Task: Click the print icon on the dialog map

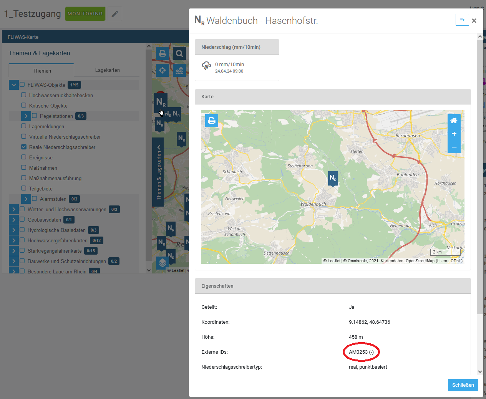Action: click(x=212, y=121)
